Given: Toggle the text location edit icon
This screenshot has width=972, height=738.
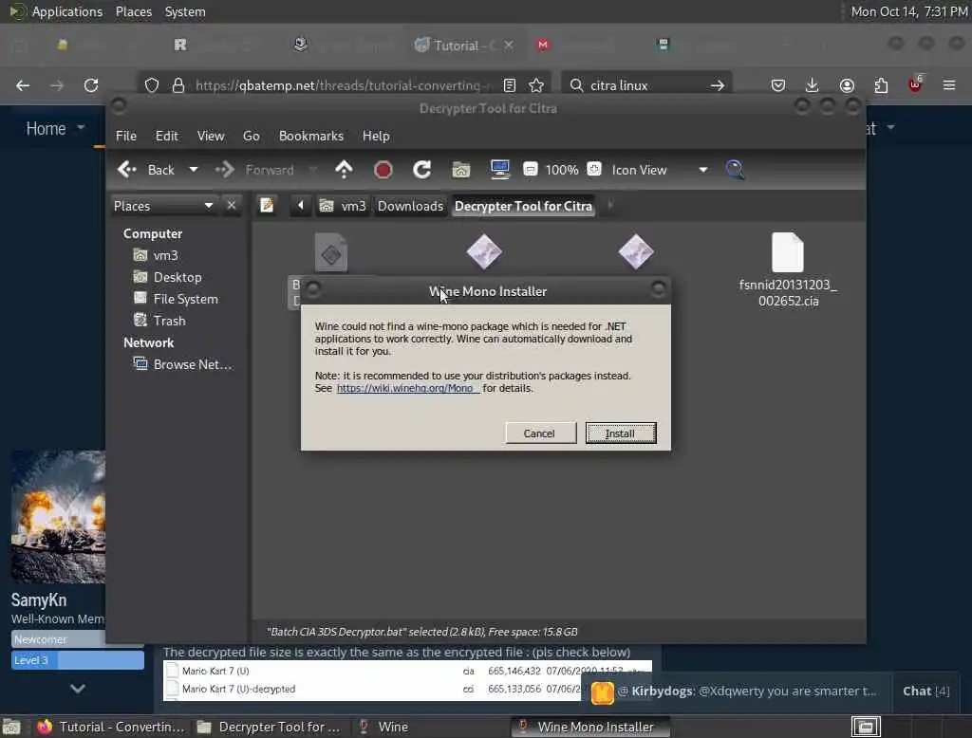Looking at the screenshot, I should [x=267, y=205].
